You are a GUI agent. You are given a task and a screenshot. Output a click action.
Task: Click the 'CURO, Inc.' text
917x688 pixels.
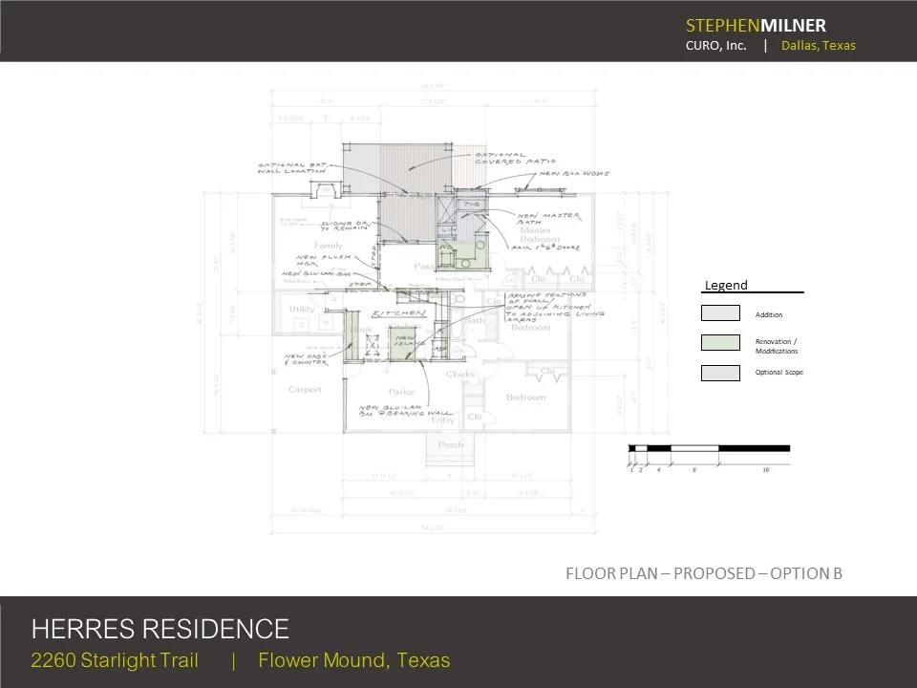(x=715, y=46)
